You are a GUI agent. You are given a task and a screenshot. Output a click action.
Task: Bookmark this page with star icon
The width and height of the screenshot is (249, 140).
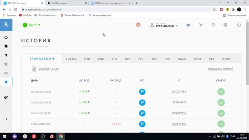[214, 9]
